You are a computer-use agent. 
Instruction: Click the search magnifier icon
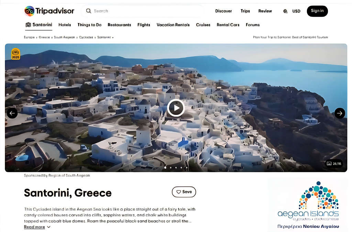89,11
